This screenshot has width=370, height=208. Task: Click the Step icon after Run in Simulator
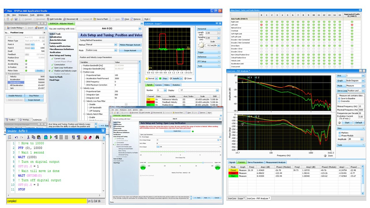pyautogui.click(x=56, y=137)
